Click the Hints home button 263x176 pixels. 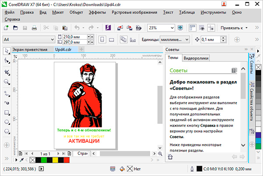tap(170, 157)
